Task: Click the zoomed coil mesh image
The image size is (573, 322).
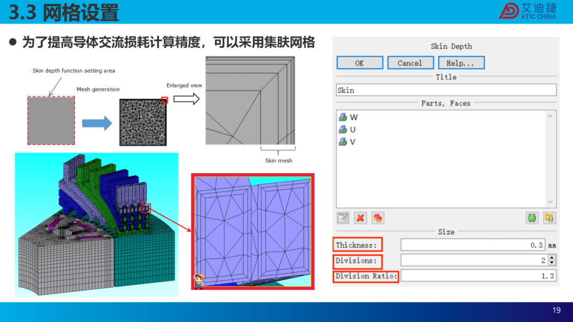Action: (x=253, y=231)
